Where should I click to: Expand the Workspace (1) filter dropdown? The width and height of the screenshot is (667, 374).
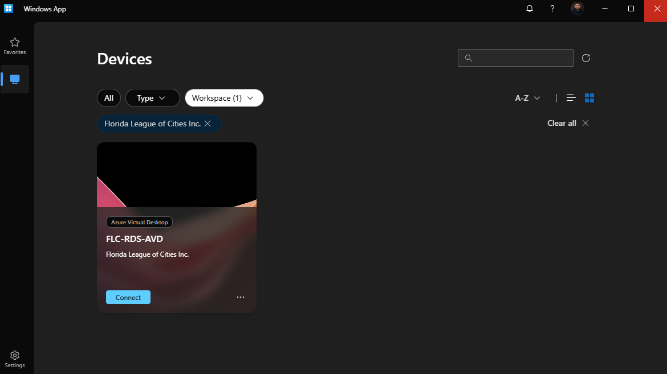[x=224, y=98]
